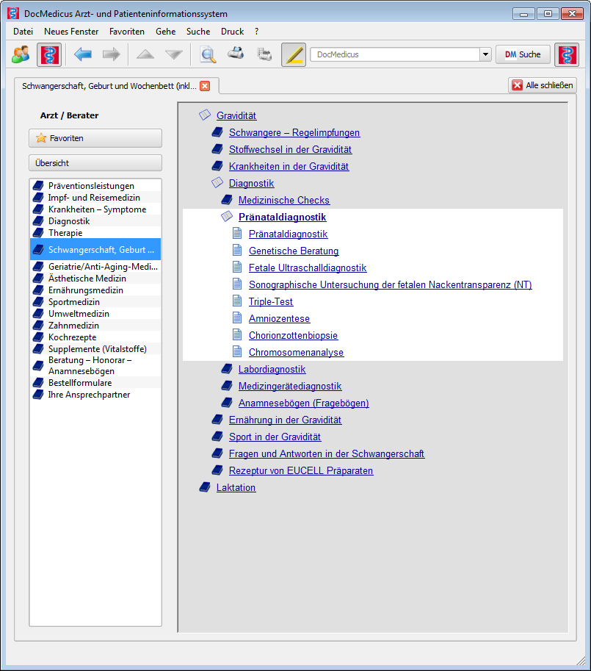Screen dimensions: 591x671
Task: Open the Druck menu
Action: tap(233, 32)
